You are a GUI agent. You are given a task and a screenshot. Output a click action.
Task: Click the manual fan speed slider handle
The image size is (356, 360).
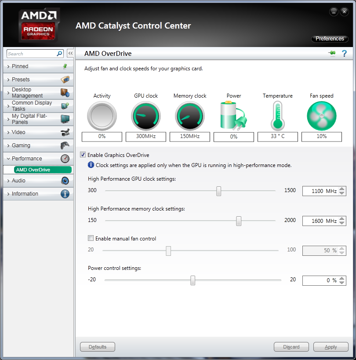tap(168, 251)
